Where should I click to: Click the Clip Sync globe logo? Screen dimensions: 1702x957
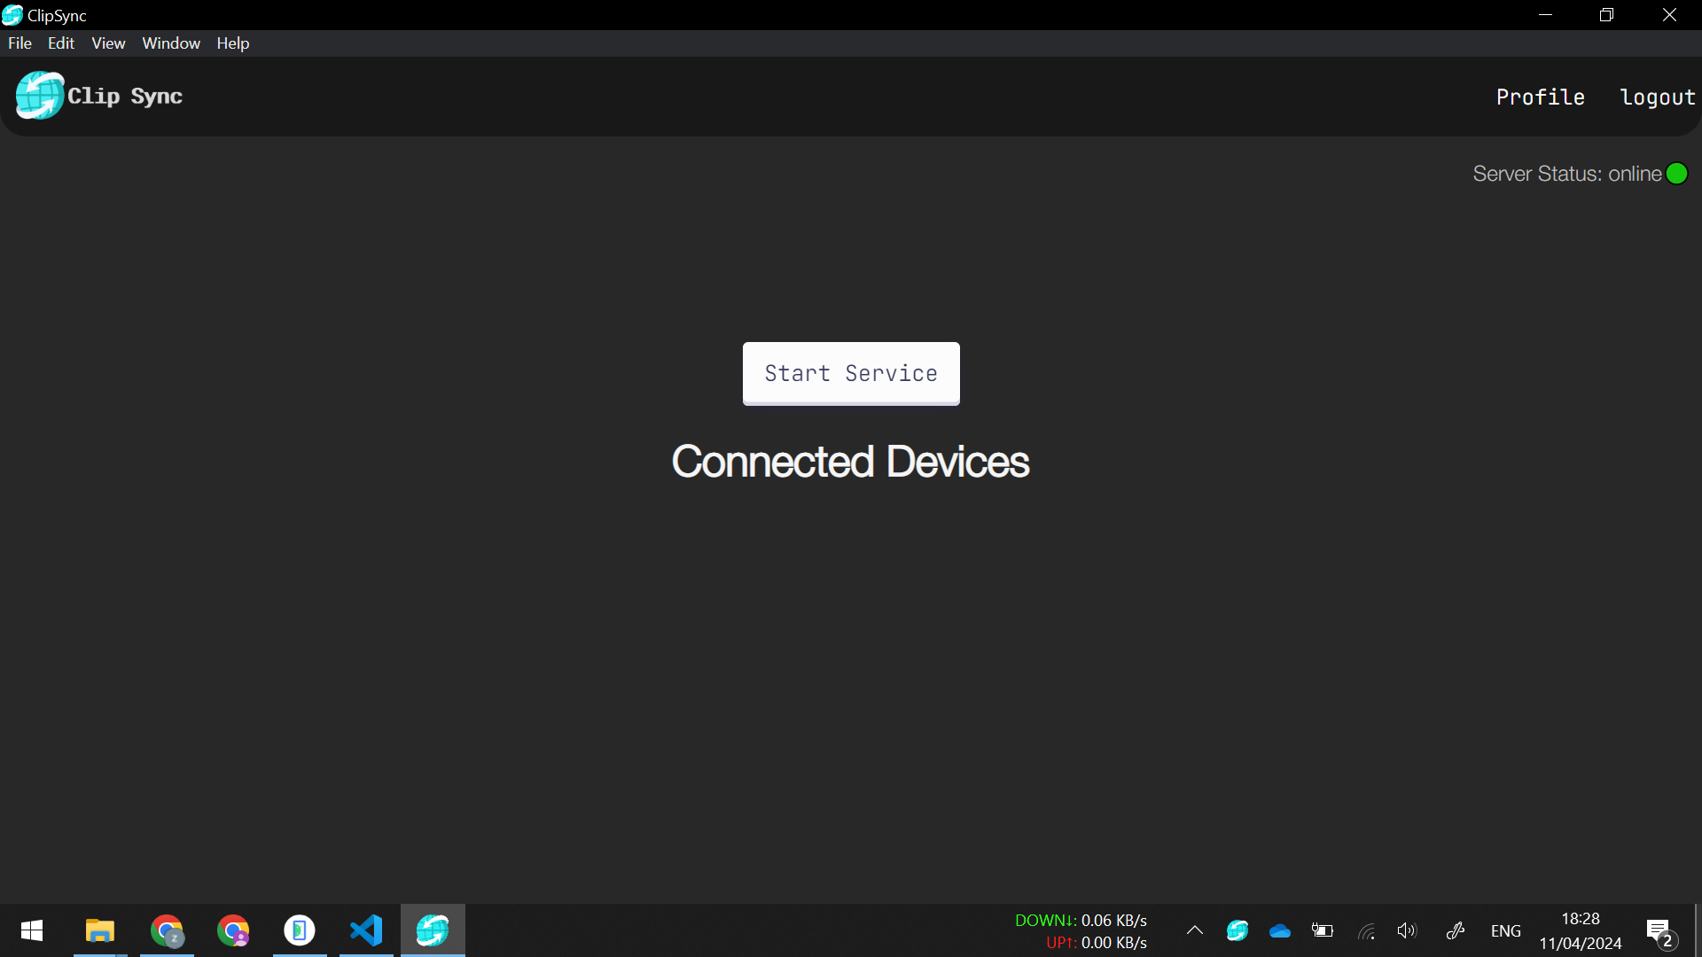pos(40,96)
